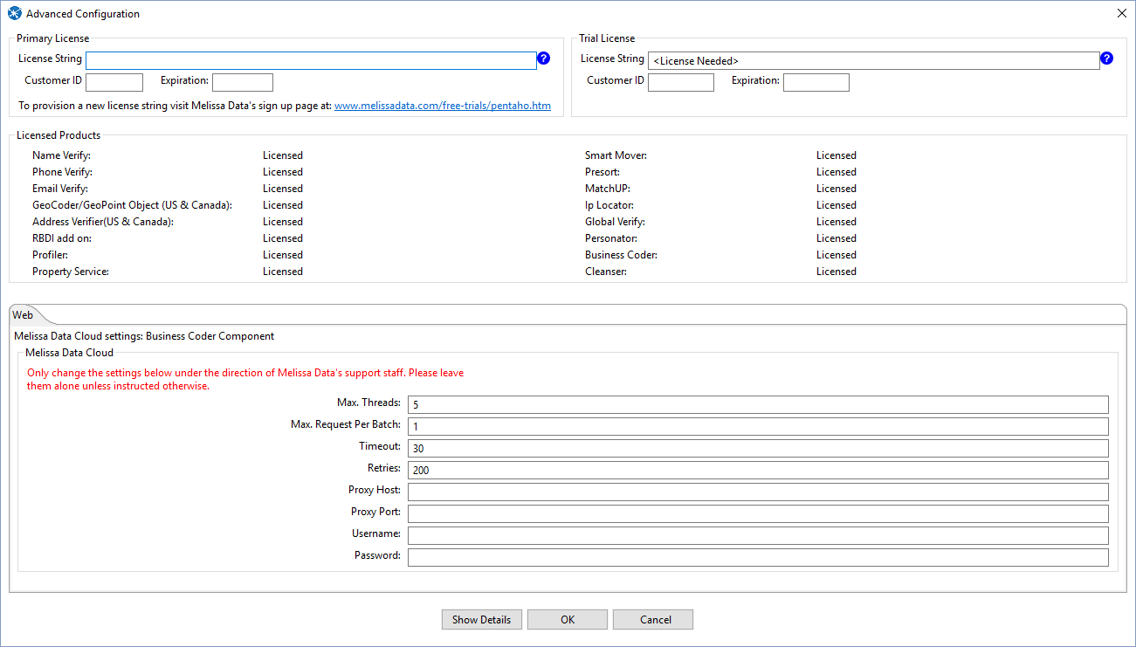Click the Primary Customer ID field
The width and height of the screenshot is (1136, 647).
pos(114,82)
